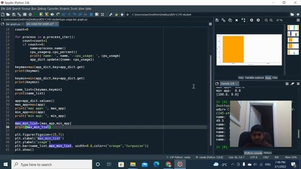301x169 pixels.
Task: Switch to the Files pane tab
Action: tap(275, 77)
